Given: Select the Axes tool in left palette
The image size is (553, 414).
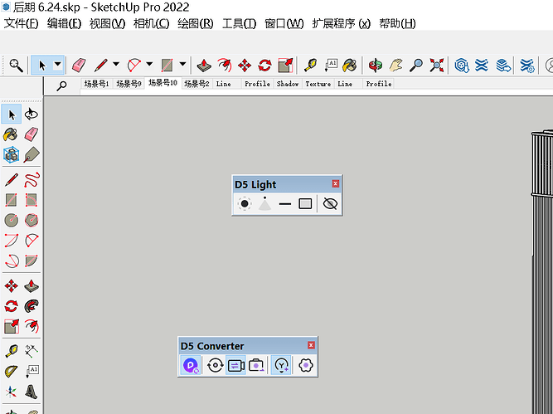Looking at the screenshot, I should pos(12,392).
